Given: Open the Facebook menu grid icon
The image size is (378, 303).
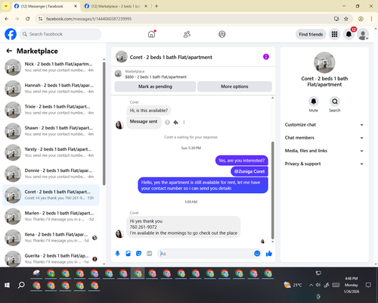Looking at the screenshot, I should click(334, 34).
